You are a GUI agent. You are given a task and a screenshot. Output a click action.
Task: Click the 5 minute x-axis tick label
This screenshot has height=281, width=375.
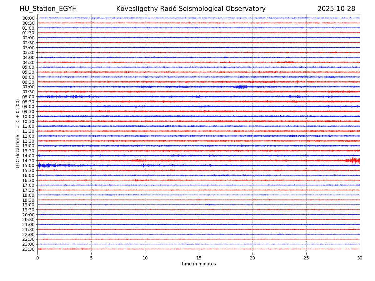(91, 258)
